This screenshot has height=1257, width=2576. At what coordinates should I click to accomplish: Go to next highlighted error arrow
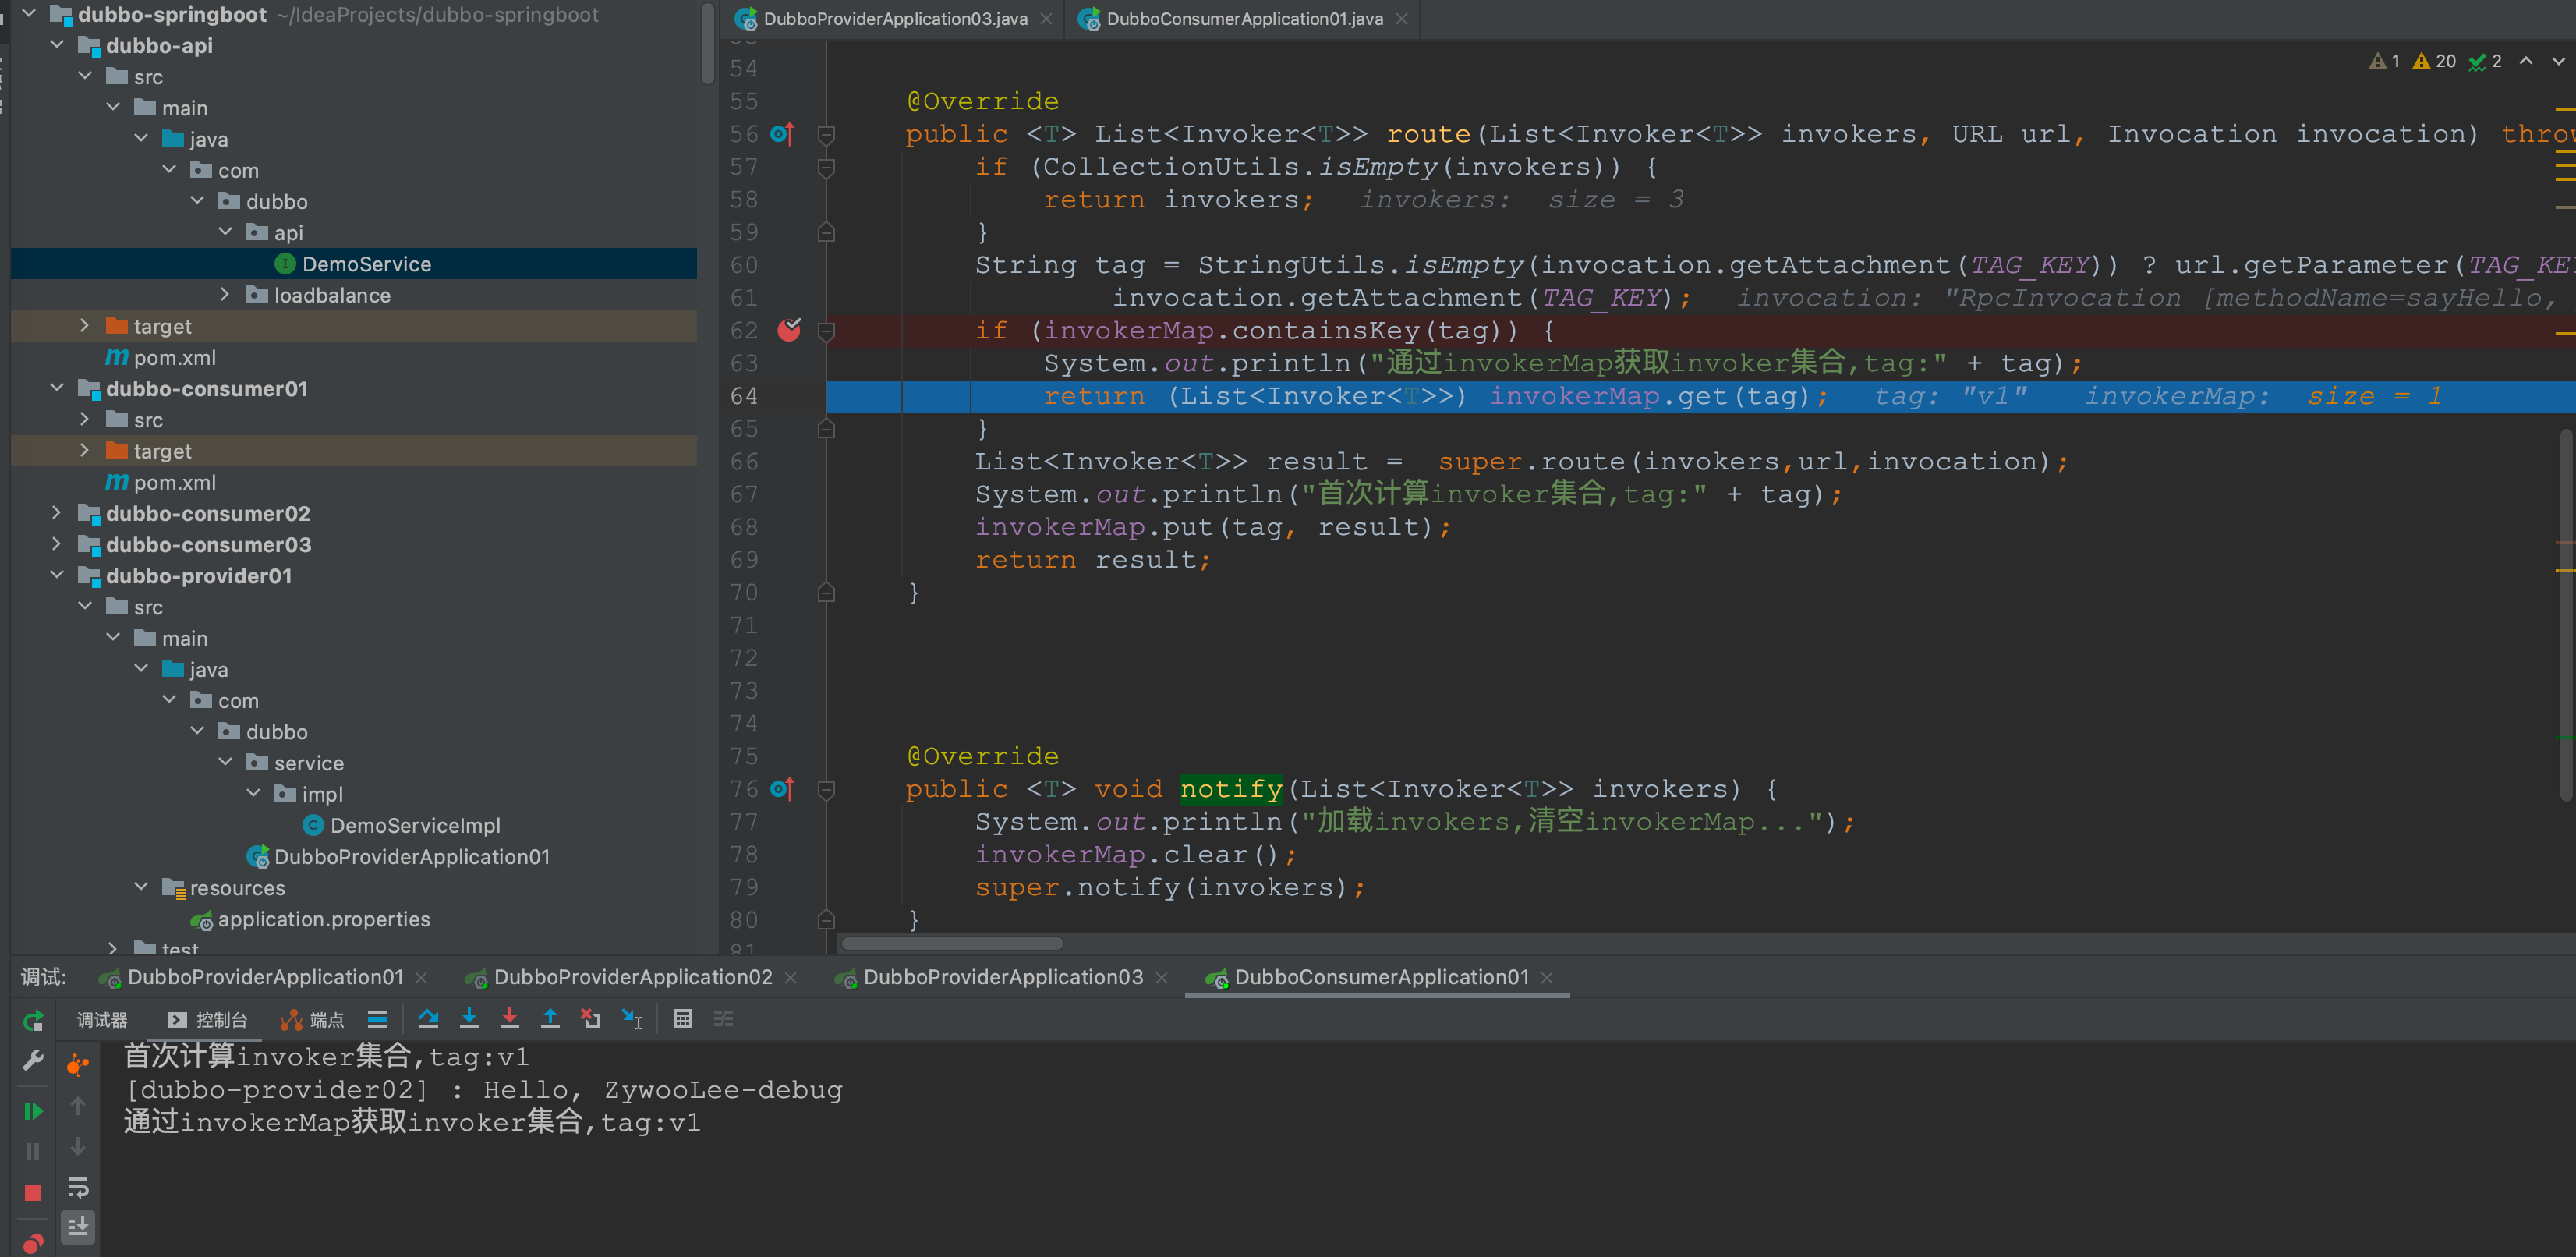[2559, 61]
